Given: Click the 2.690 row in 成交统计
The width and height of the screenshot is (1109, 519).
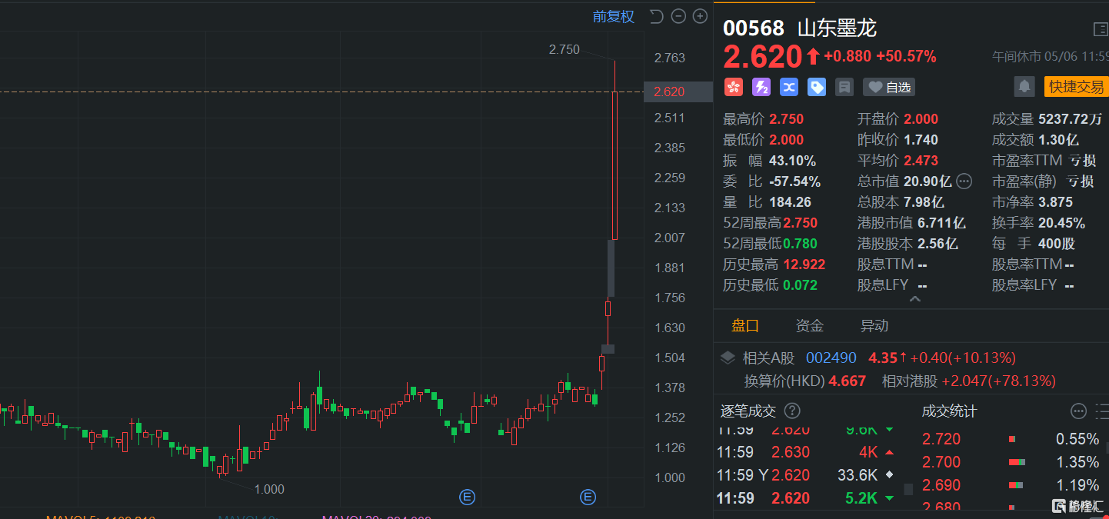Looking at the screenshot, I should (1011, 485).
